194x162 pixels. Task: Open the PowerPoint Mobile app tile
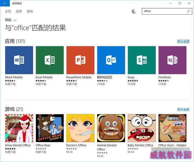[x=80, y=60]
